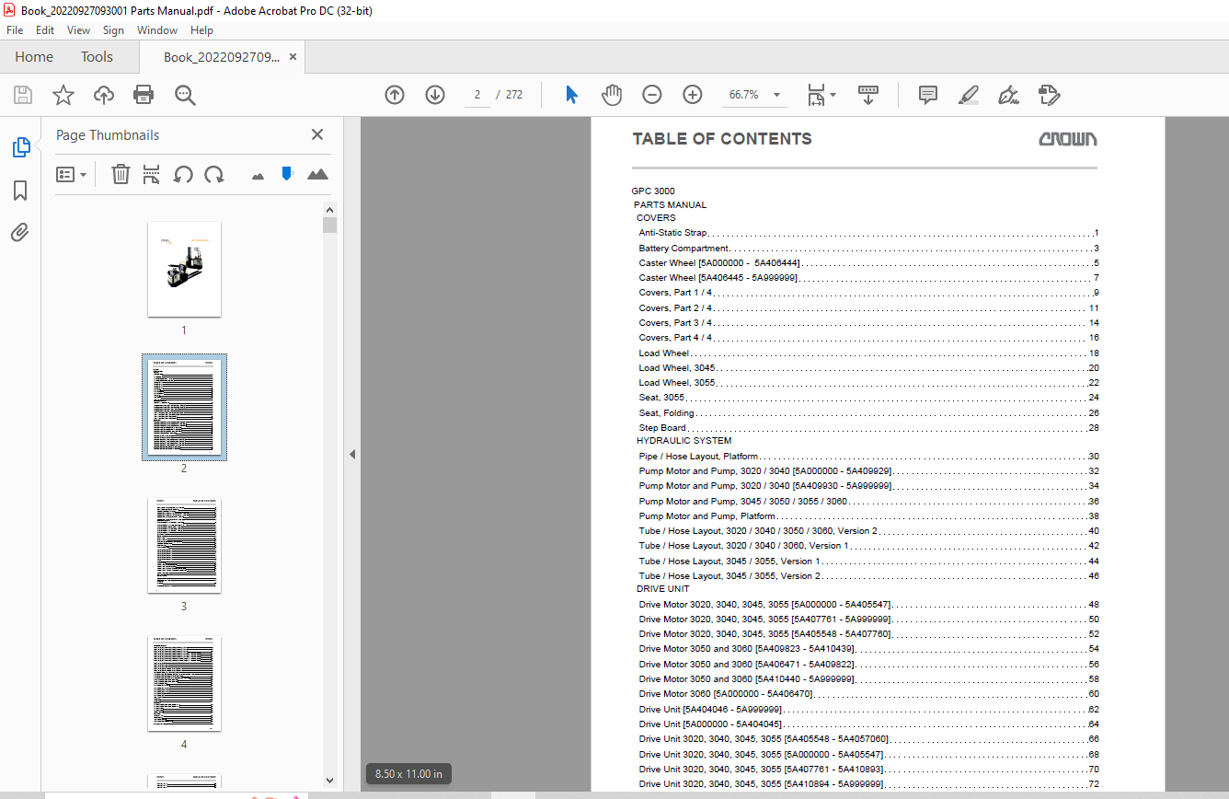Viewport: 1229px width, 799px height.
Task: Open the thumbnails options menu dropdown
Action: point(71,174)
